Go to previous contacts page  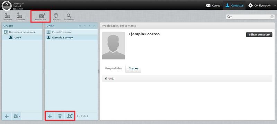point(85,26)
